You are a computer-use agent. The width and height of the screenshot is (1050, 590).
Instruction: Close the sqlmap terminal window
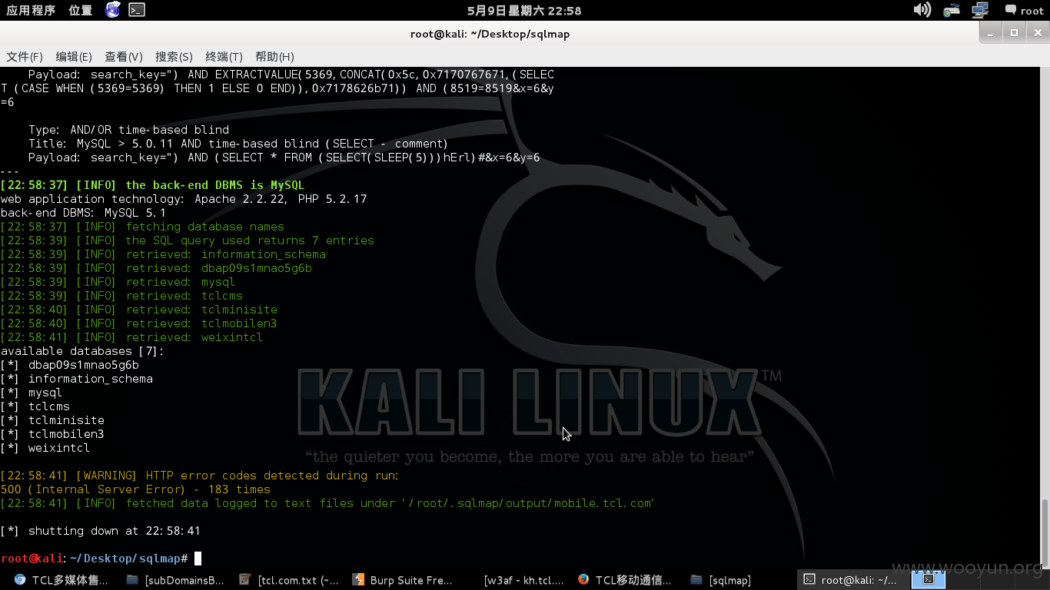pos(1037,32)
